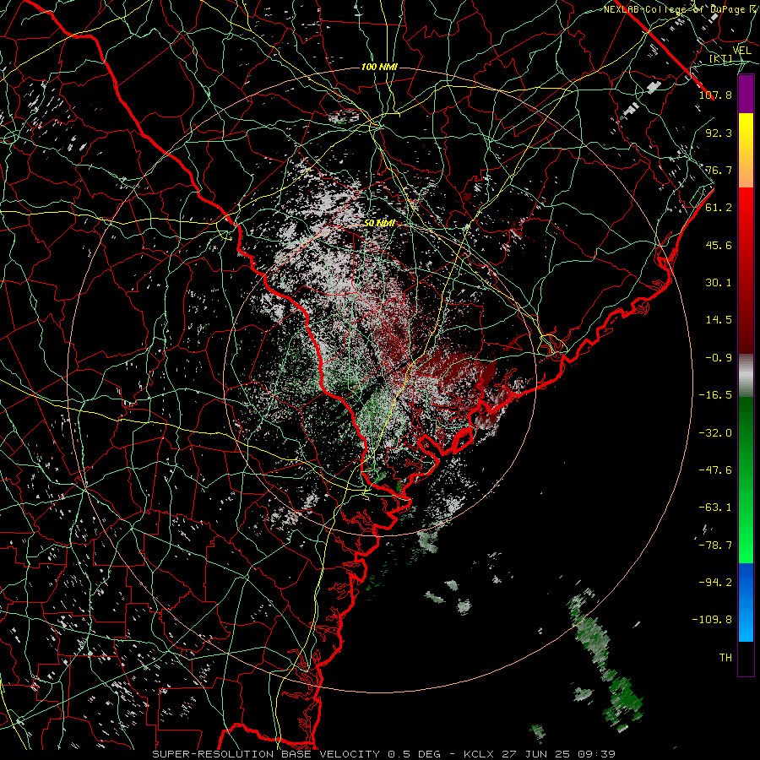Image resolution: width=760 pixels, height=760 pixels.
Task: Click the 27 JUN 25 09:39 timestamp
Action: tap(559, 754)
